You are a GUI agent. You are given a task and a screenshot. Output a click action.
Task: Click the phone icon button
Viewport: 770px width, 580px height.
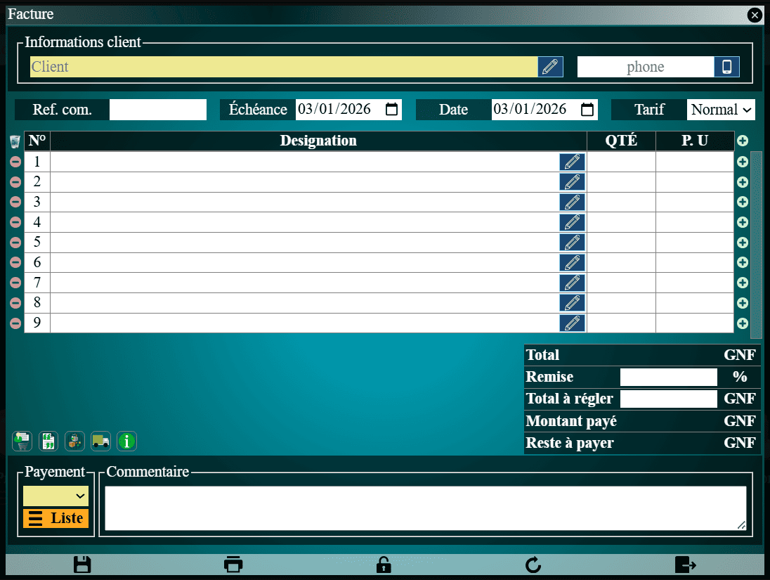(727, 67)
